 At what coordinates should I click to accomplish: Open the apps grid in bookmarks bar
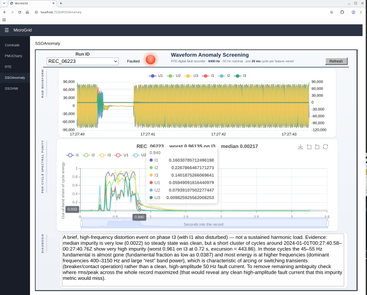pyautogui.click(x=4, y=20)
